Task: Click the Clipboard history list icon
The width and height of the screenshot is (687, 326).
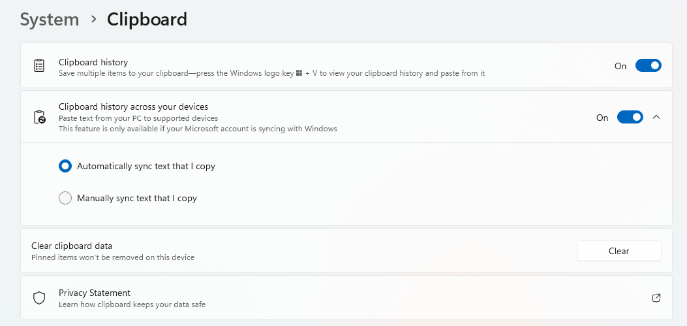Action: 39,66
